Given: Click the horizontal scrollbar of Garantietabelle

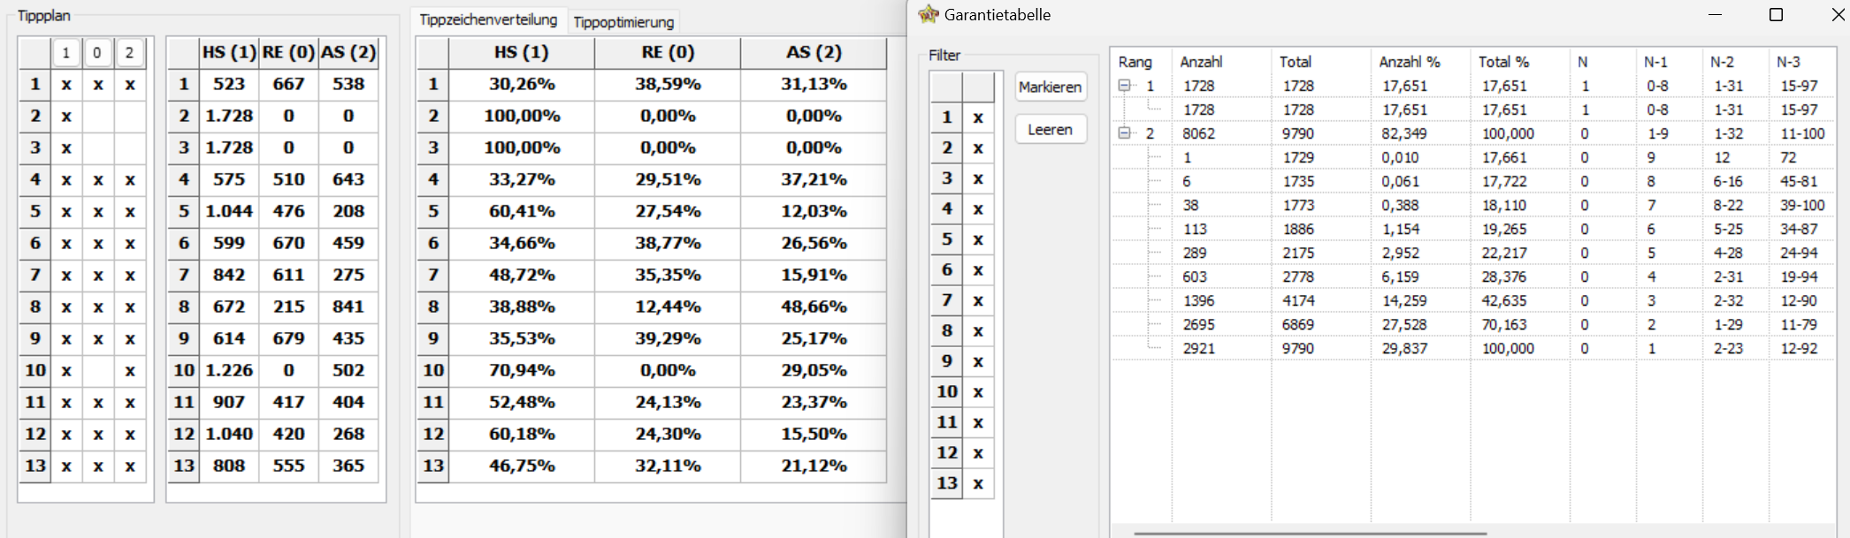Looking at the screenshot, I should pyautogui.click(x=1310, y=533).
